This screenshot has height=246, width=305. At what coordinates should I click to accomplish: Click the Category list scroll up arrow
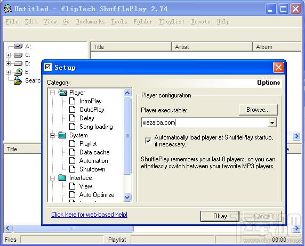click(127, 93)
